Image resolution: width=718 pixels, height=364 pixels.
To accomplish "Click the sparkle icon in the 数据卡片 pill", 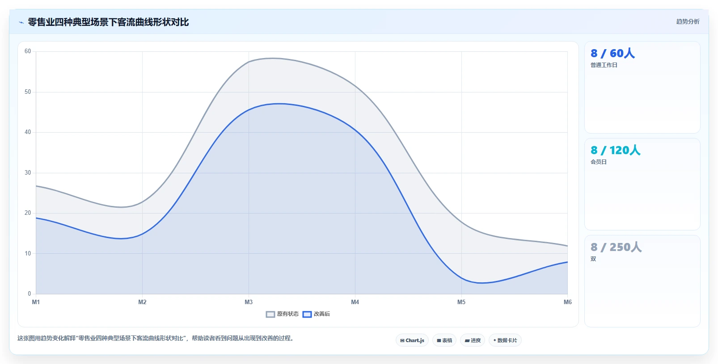I will pos(495,340).
